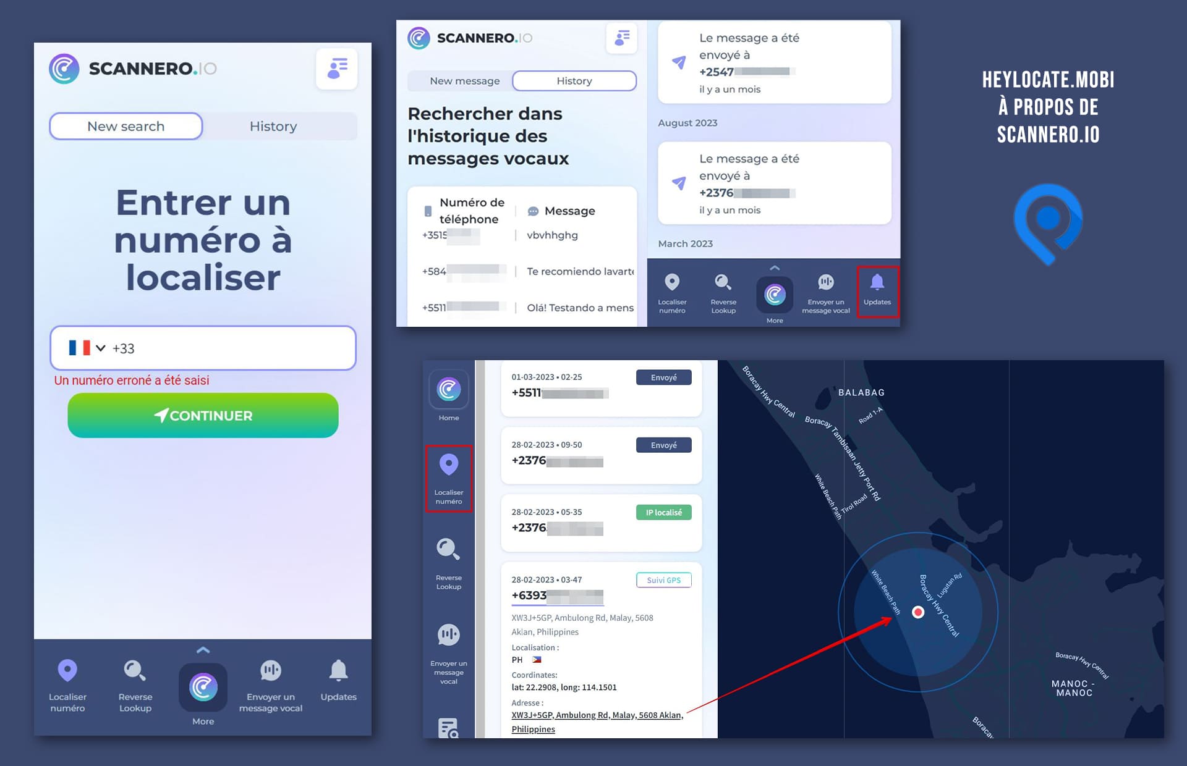Click the Envoyé badge on the 28-02-2023 09-50 entry
This screenshot has width=1187, height=766.
(663, 445)
